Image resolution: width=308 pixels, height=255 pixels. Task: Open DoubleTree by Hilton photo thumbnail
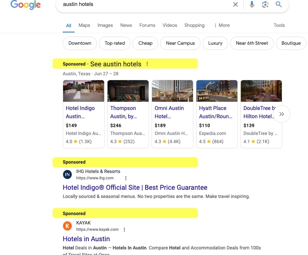tap(261, 91)
